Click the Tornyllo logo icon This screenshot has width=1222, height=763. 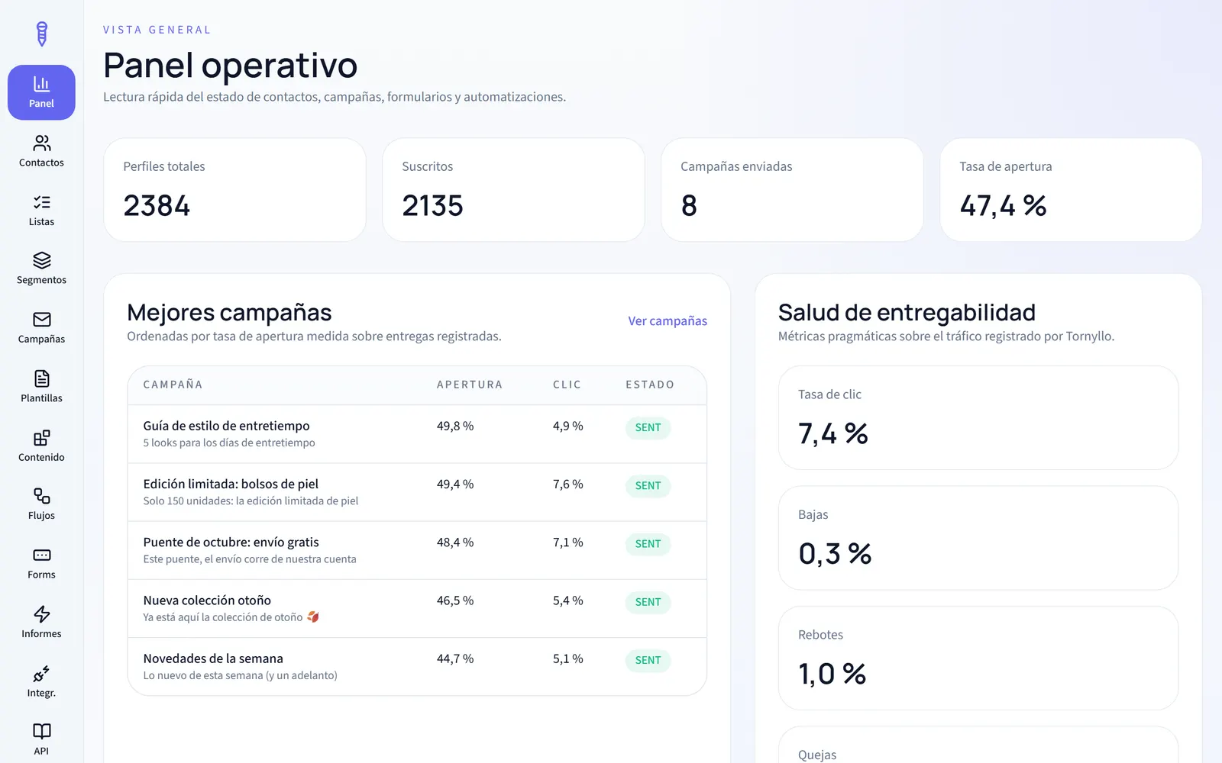tap(42, 34)
